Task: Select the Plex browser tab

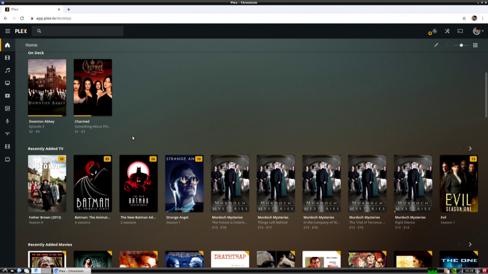Action: 33,9
